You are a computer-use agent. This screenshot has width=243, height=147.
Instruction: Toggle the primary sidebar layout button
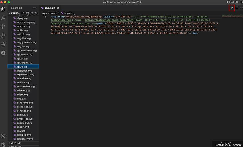pyautogui.click(x=228, y=2)
